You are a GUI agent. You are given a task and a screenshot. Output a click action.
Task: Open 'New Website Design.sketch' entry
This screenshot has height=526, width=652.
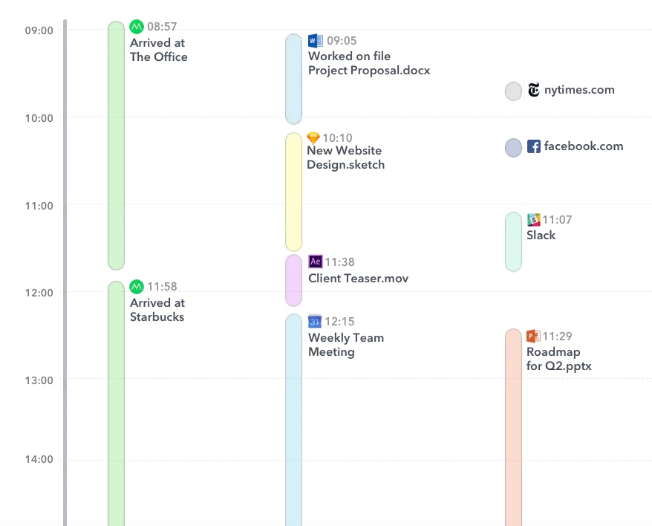[345, 158]
